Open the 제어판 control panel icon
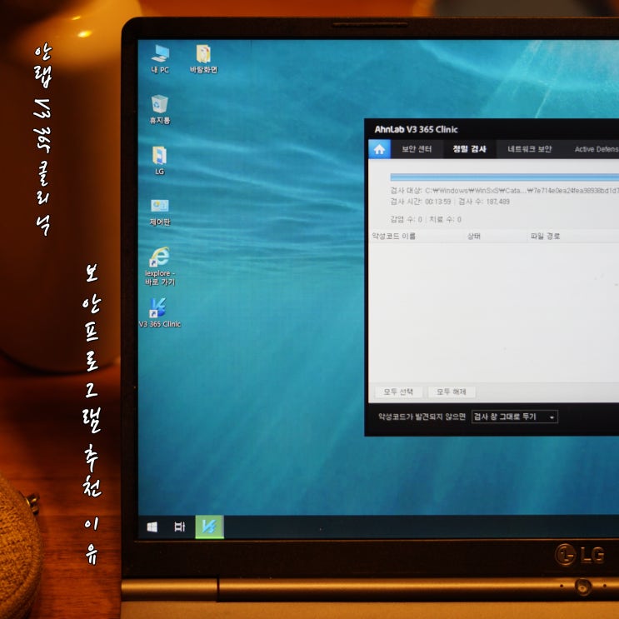This screenshot has height=619, width=619. tap(160, 212)
